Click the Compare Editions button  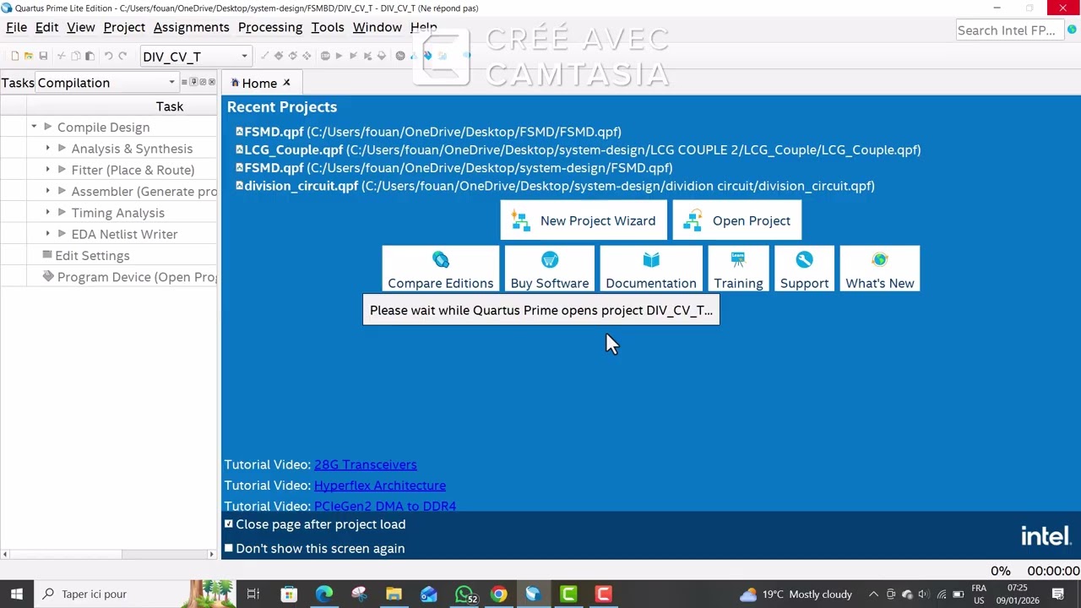point(440,269)
